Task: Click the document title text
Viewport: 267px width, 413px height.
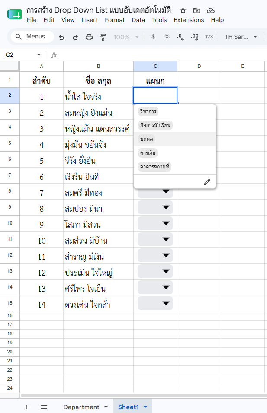Action: 99,10
